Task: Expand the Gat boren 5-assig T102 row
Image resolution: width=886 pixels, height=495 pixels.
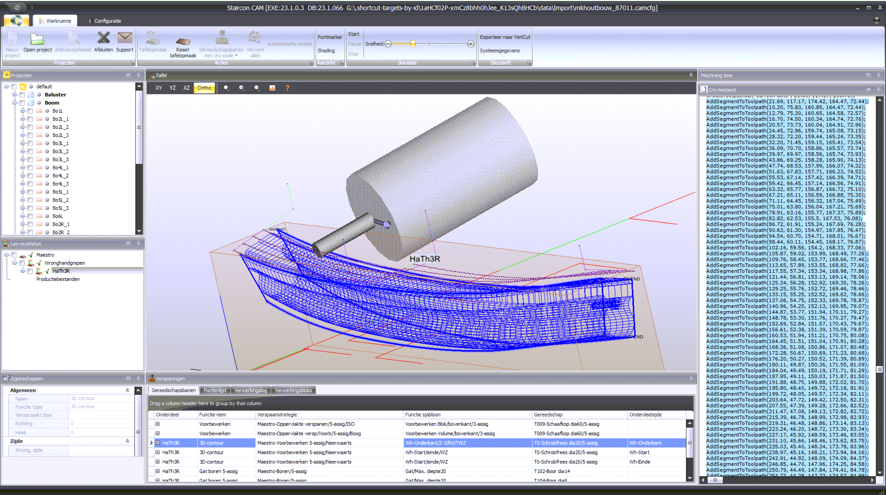Action: coord(158,471)
